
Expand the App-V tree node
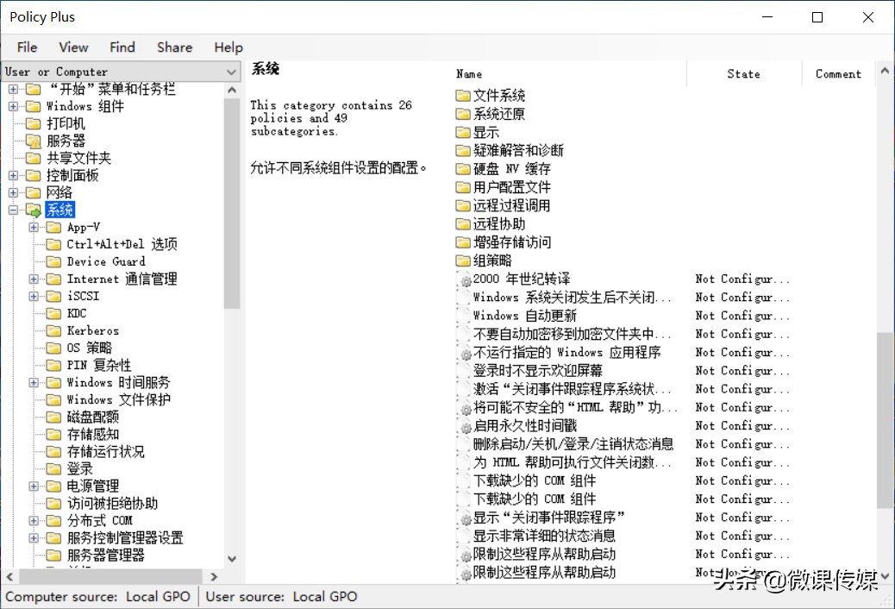coord(32,227)
